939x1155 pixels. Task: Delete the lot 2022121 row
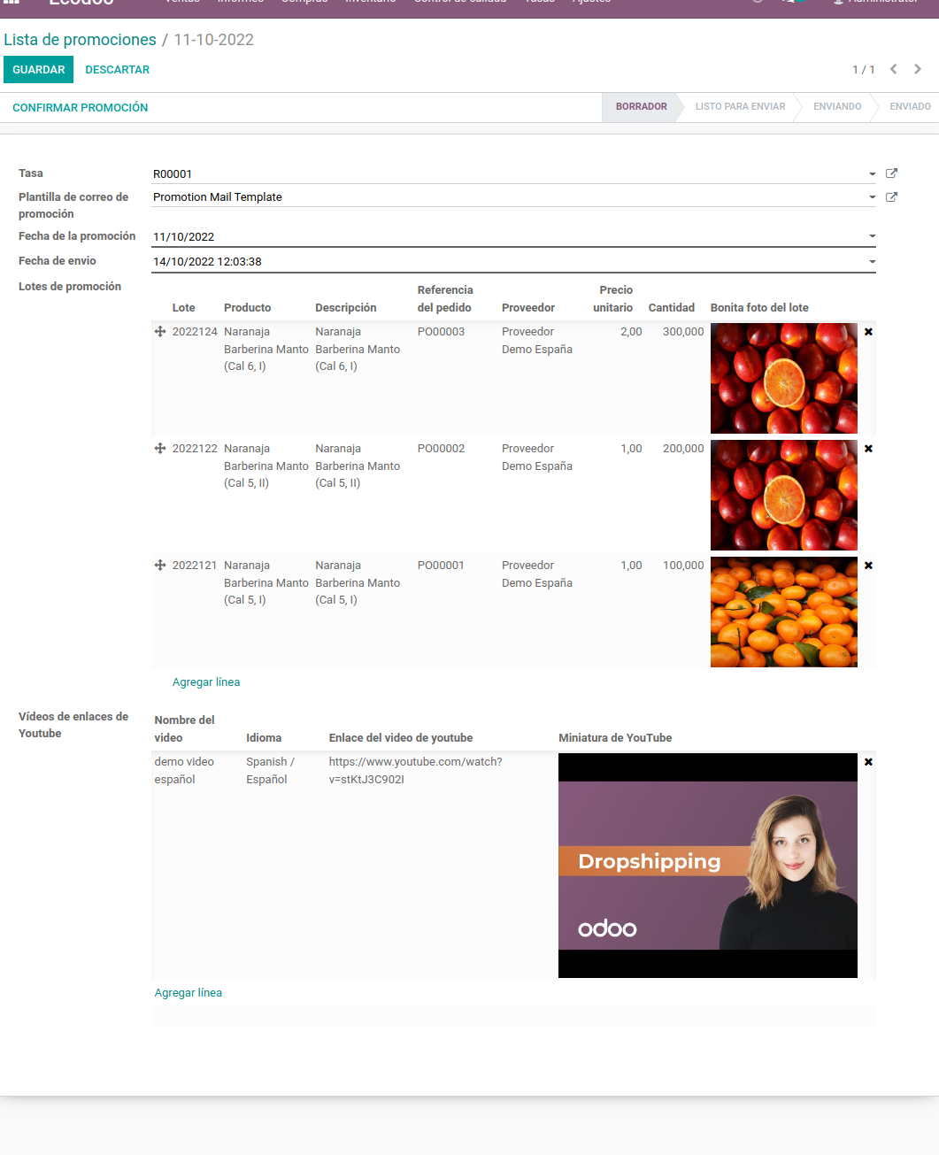pos(868,566)
